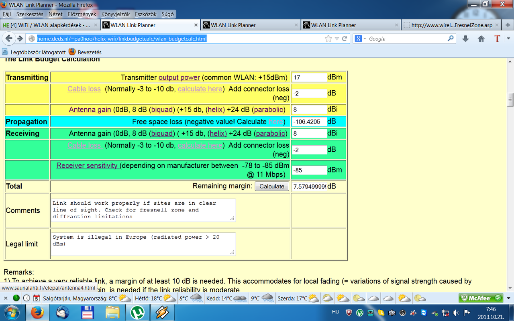Open the Nézet menu
Viewport: 514px width, 321px height.
pos(55,14)
